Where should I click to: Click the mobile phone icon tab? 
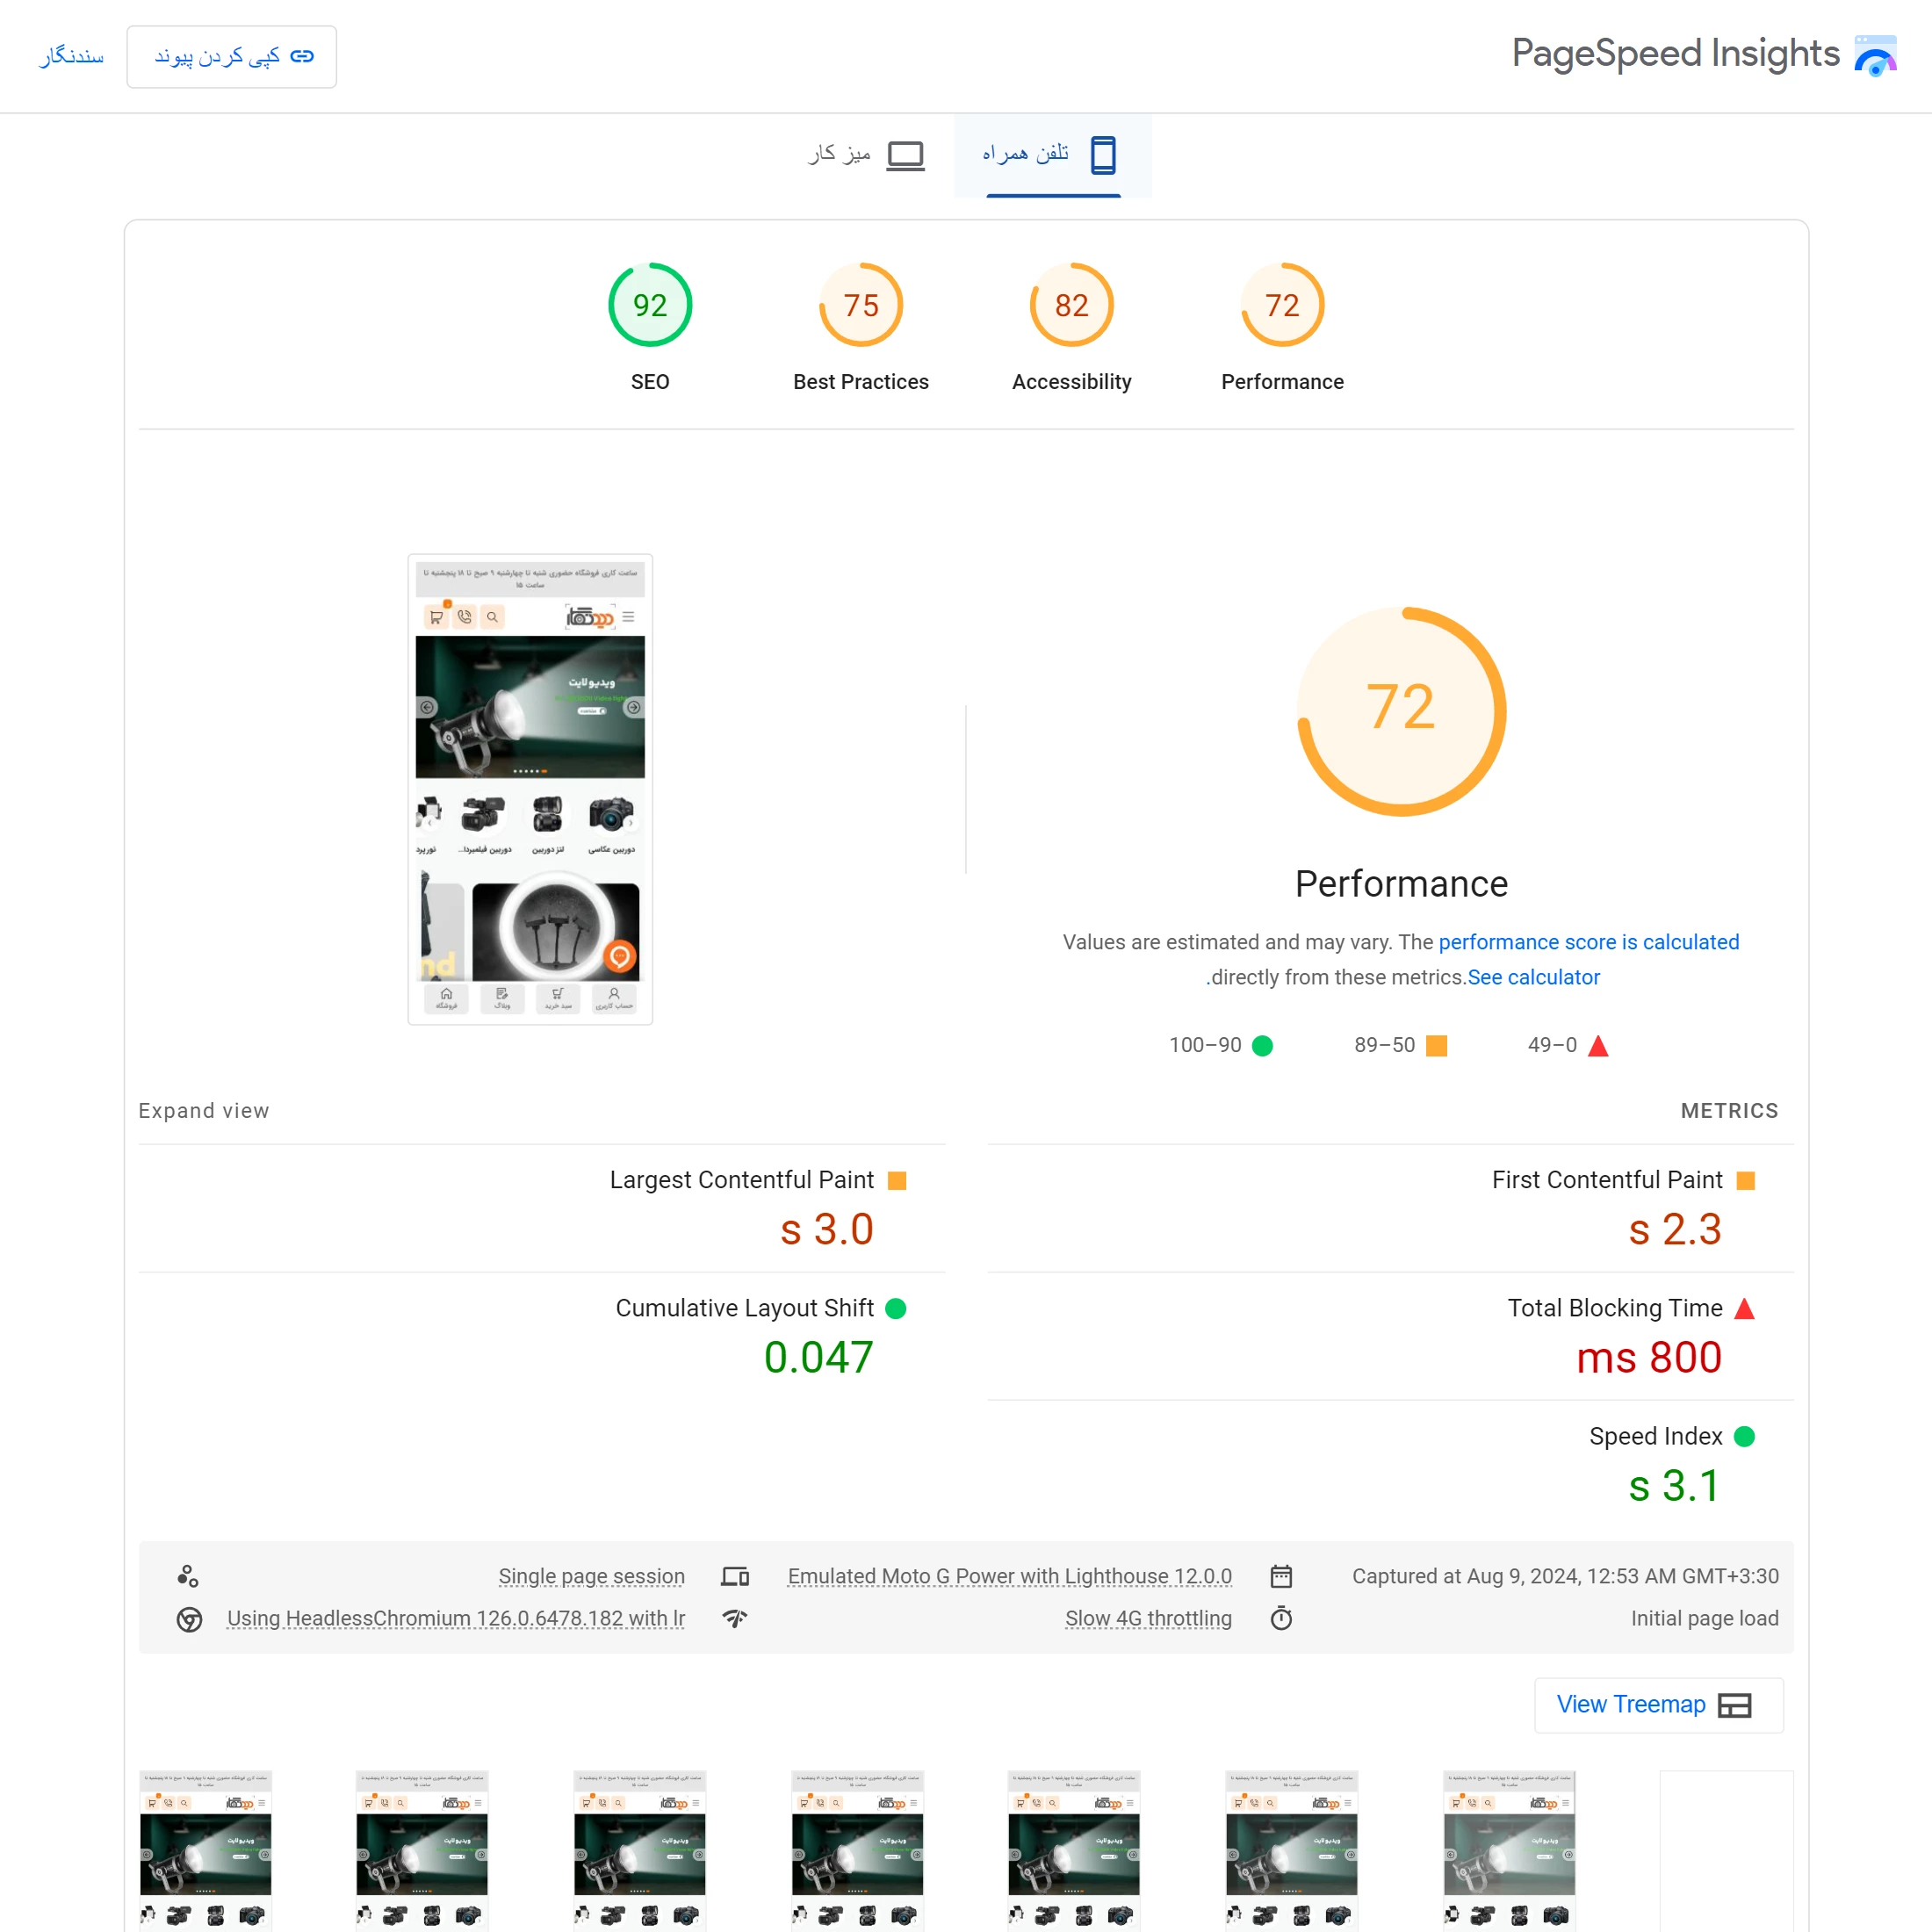[1102, 155]
